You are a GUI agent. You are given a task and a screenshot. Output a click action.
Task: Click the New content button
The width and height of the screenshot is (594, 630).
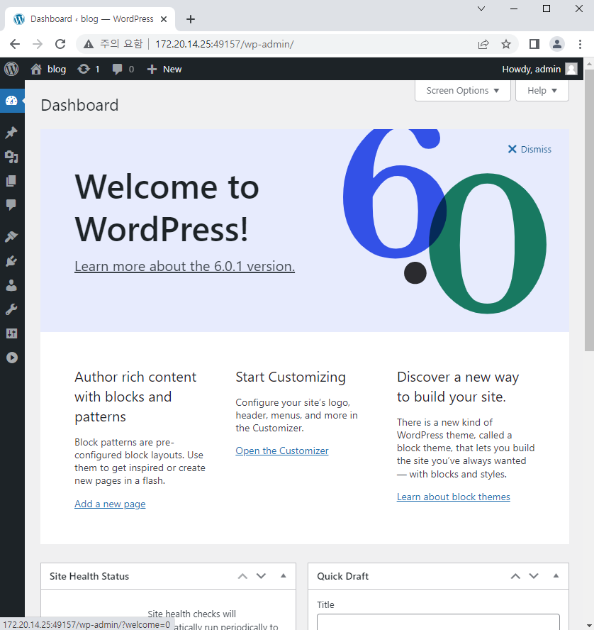click(164, 69)
